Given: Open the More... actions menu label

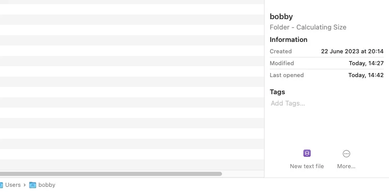Looking at the screenshot, I should point(346,166).
